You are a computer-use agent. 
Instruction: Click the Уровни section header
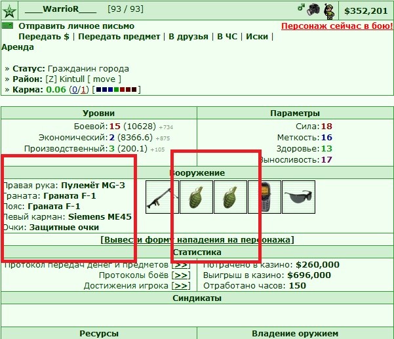coord(99,113)
